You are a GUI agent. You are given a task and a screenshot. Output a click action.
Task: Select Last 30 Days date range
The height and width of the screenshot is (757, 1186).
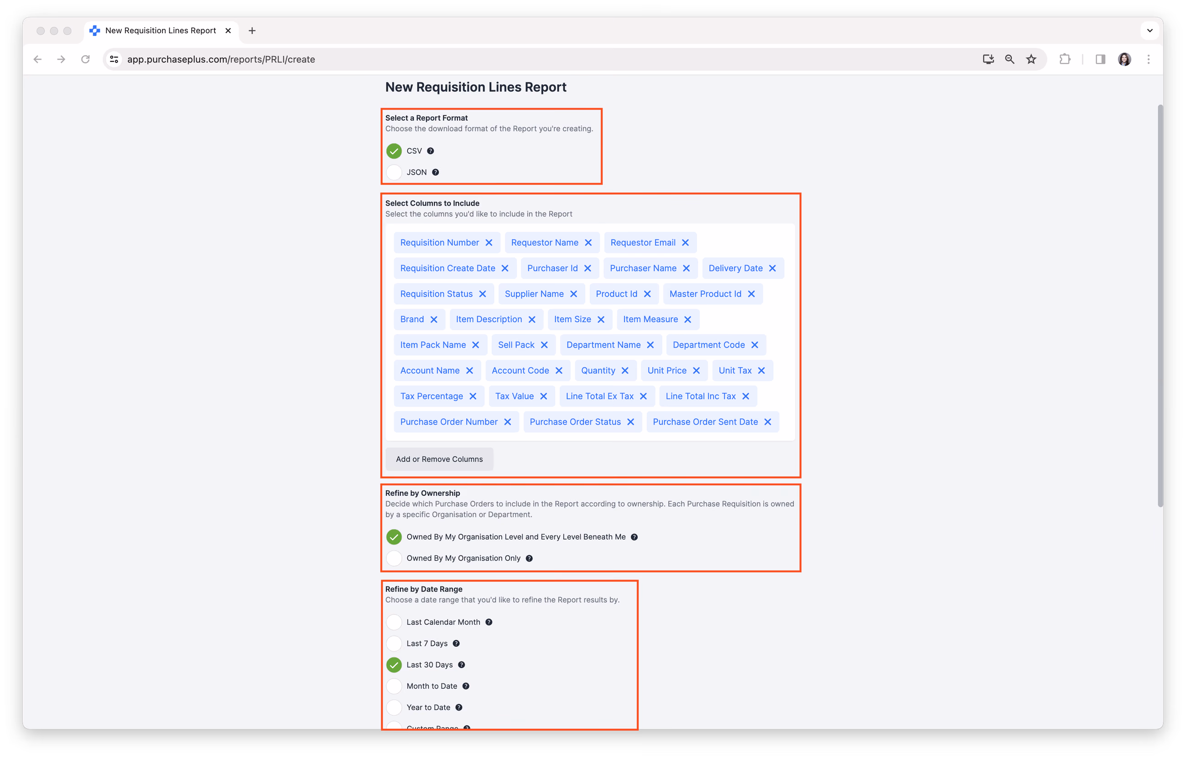(394, 665)
